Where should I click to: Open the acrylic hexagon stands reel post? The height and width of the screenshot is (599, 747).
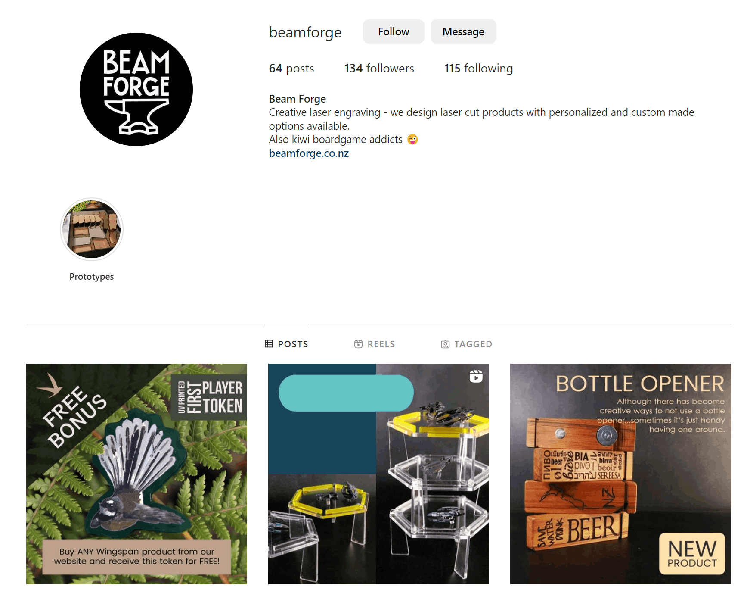coord(378,474)
